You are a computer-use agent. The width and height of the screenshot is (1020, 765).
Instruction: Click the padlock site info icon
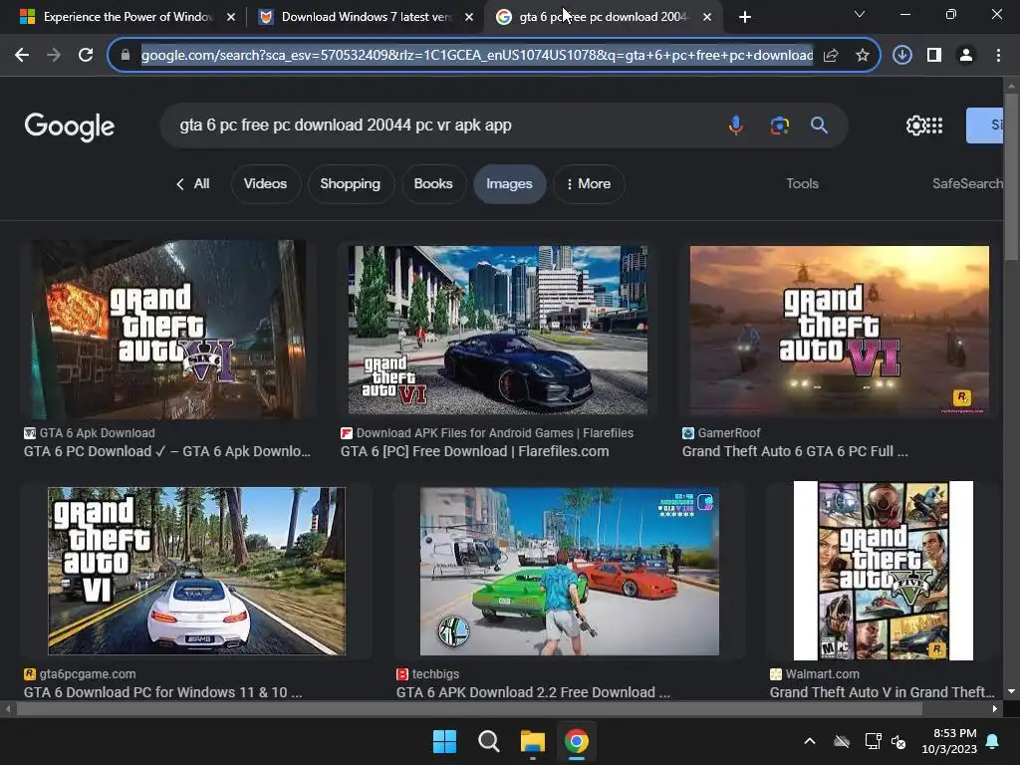[126, 56]
